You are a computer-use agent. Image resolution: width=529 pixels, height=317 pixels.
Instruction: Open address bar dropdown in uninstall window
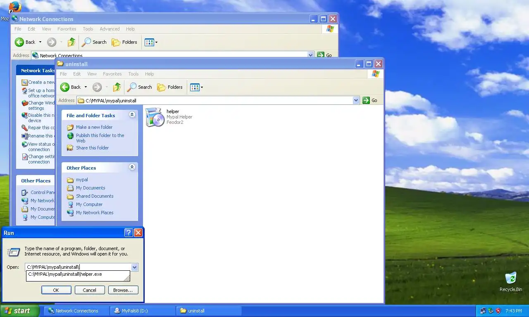[356, 100]
